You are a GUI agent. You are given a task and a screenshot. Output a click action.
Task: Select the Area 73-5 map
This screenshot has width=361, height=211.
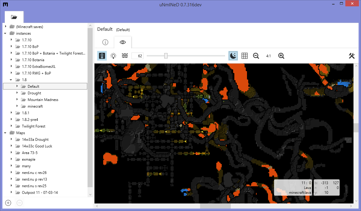(x=29, y=153)
